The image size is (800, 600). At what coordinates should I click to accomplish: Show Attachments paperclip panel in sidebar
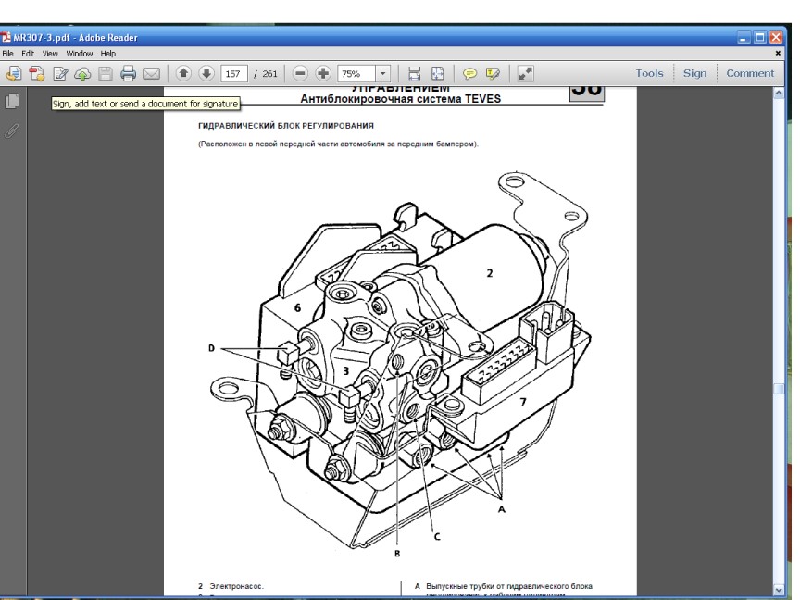tap(12, 131)
